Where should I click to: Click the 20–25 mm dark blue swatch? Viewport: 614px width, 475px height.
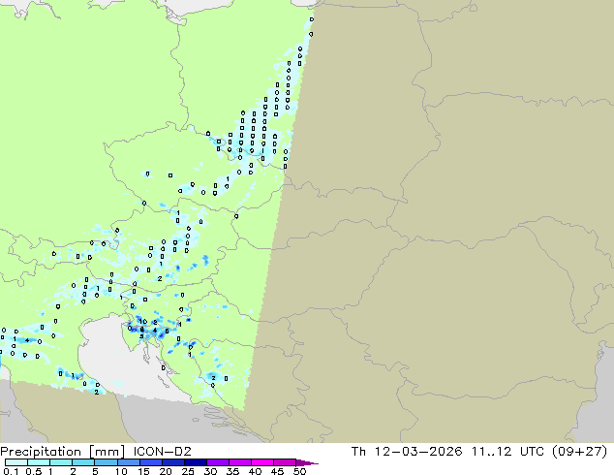pos(172,462)
